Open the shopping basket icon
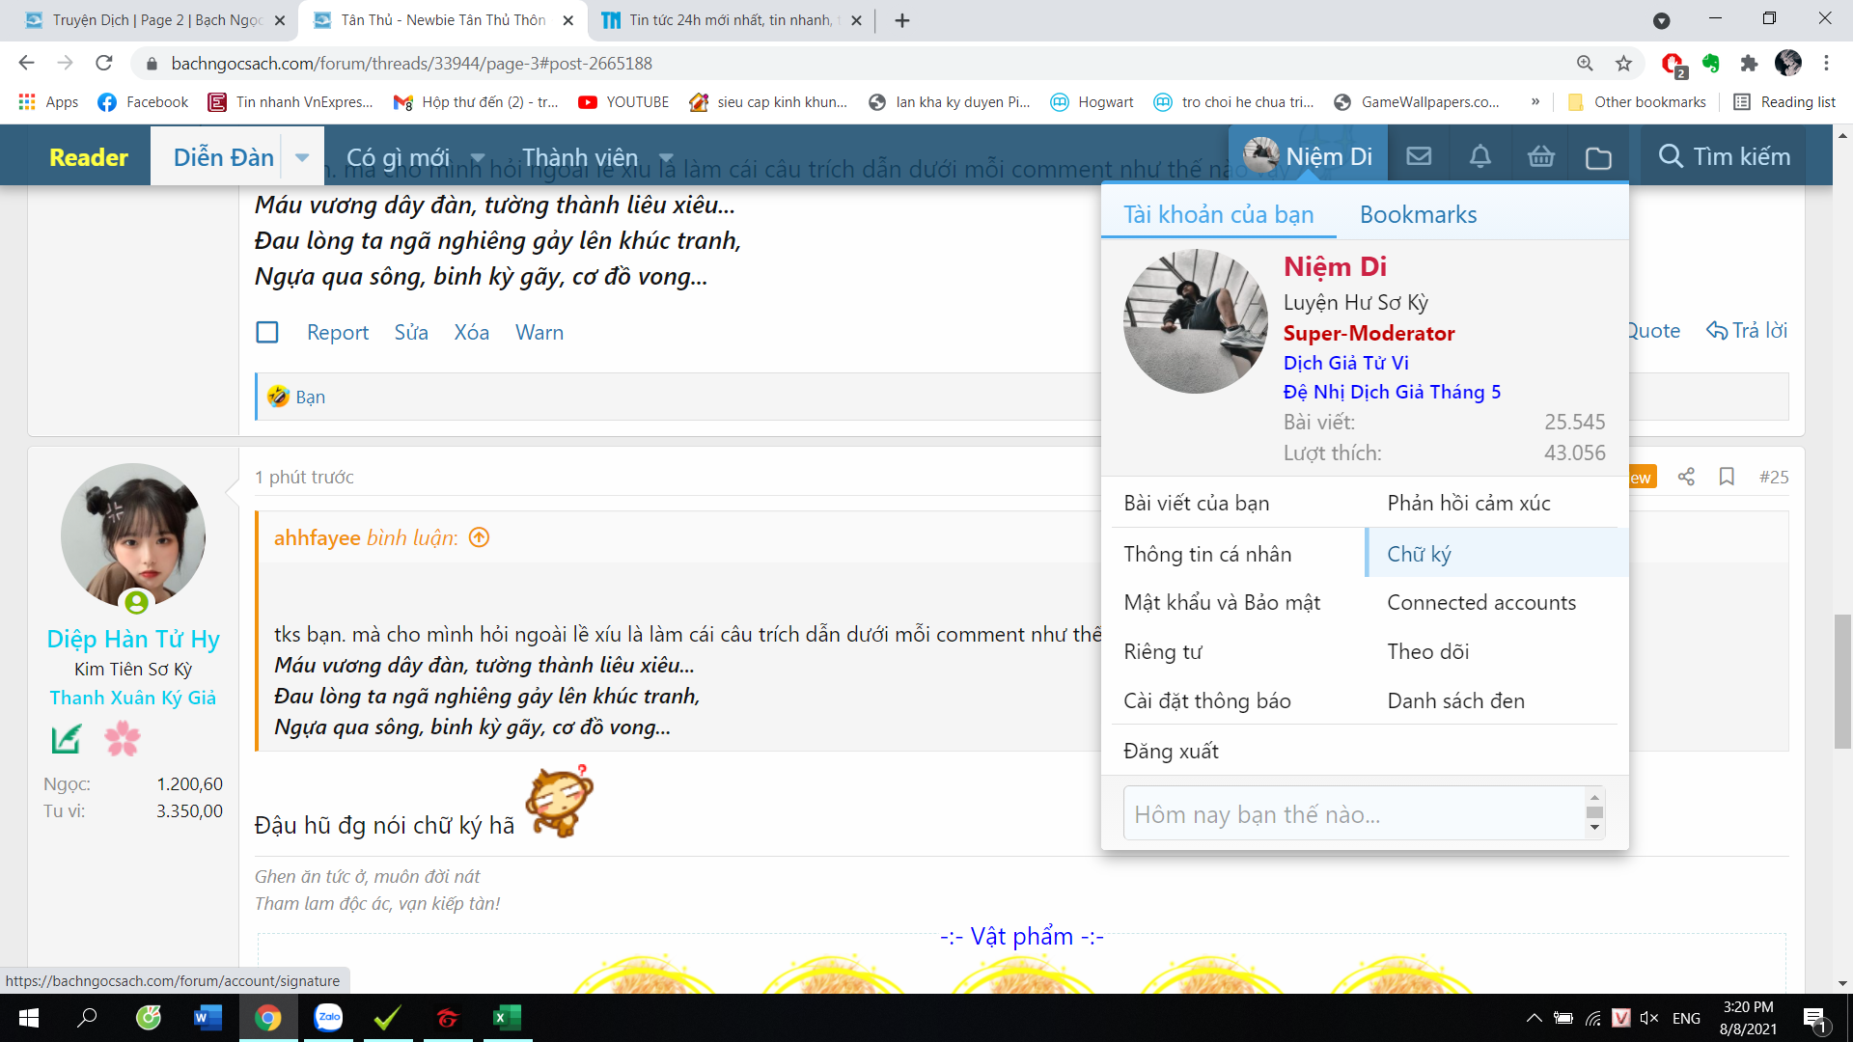The height and width of the screenshot is (1042, 1853). pos(1541,156)
